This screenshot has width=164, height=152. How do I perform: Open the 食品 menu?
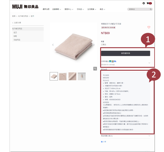[x=102, y=9]
